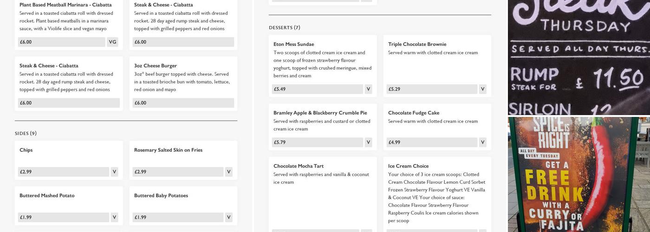This screenshot has width=650, height=232.
Task: Select the Desserts (7) section heading
Action: 284,28
